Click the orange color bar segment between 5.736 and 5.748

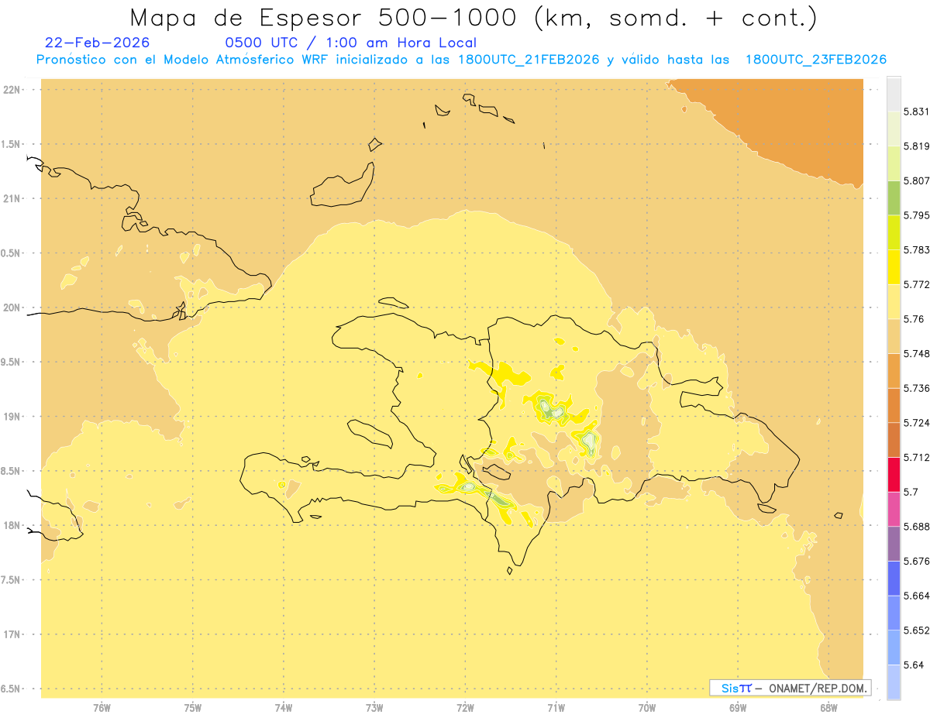[x=894, y=370]
